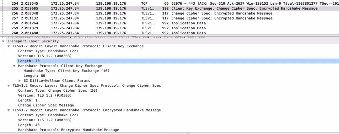Collapse the Encrypted Handshake Message record layer
Viewport: 339px width, 134px height.
[x=9, y=110]
